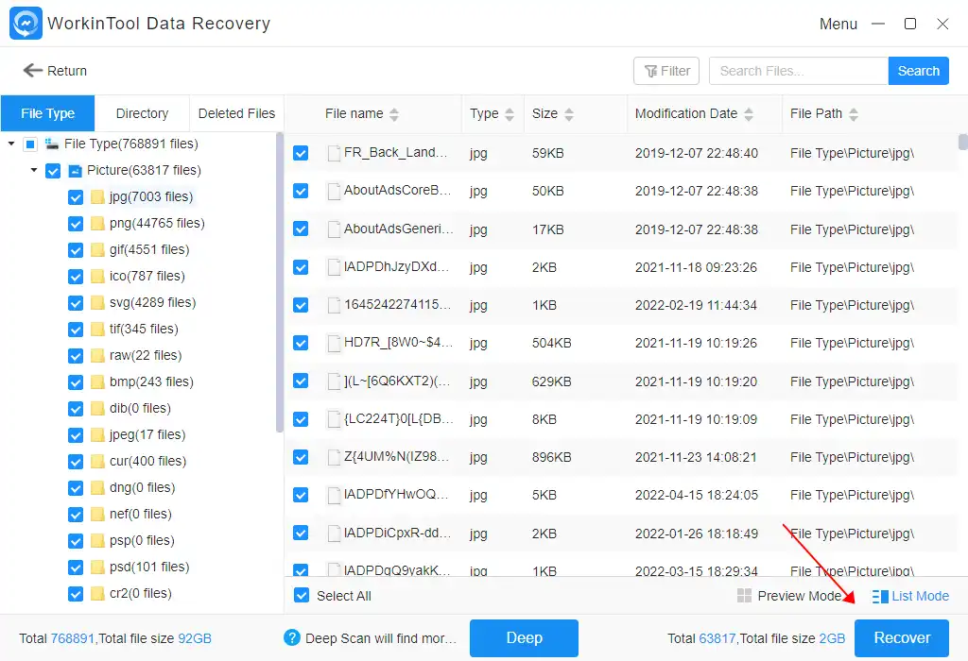The width and height of the screenshot is (968, 661).
Task: Click the Return link text
Action: tap(67, 71)
